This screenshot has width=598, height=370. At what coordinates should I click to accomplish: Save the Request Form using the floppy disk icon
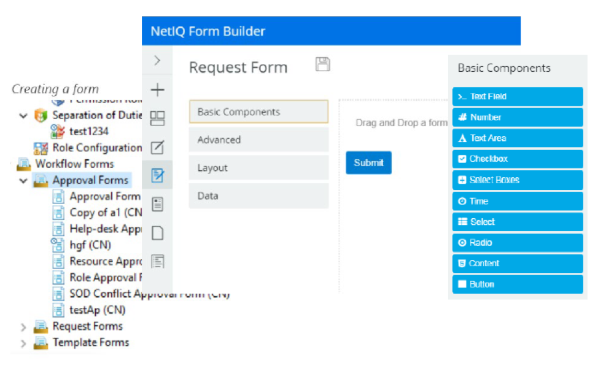click(323, 64)
